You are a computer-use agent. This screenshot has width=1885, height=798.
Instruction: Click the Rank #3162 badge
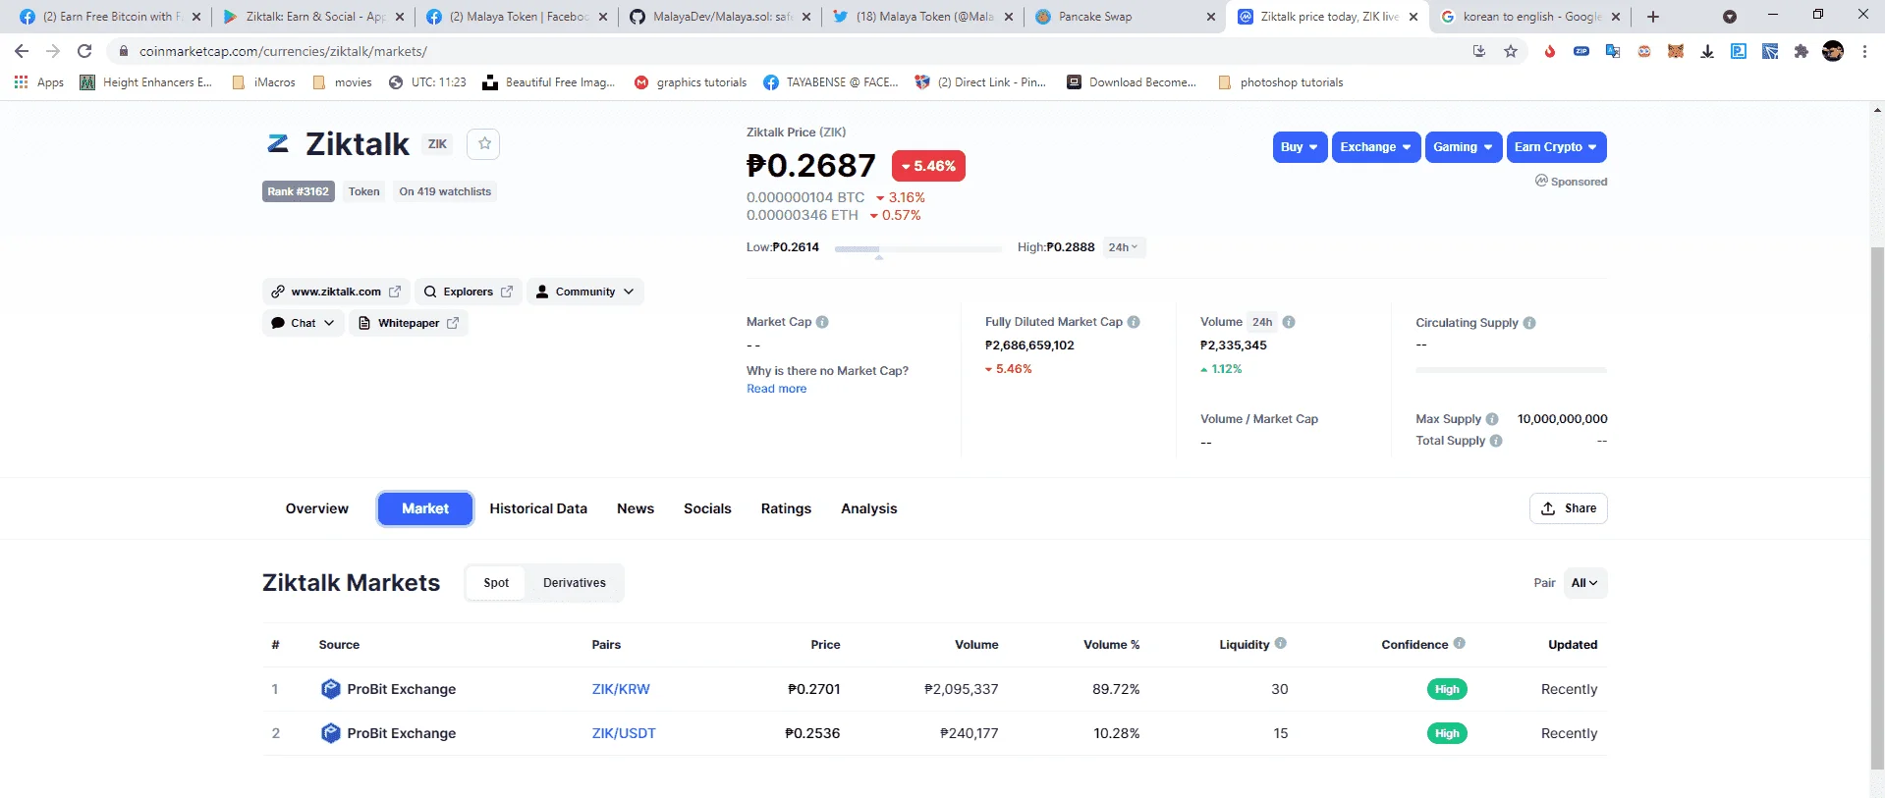coord(299,191)
